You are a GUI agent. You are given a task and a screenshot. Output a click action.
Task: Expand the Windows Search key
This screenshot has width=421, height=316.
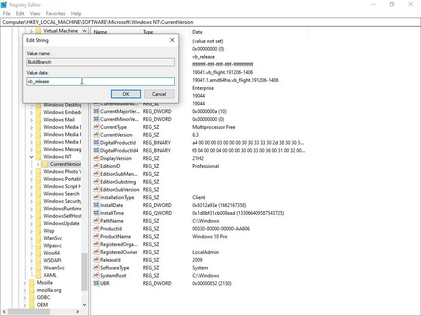tap(31, 194)
